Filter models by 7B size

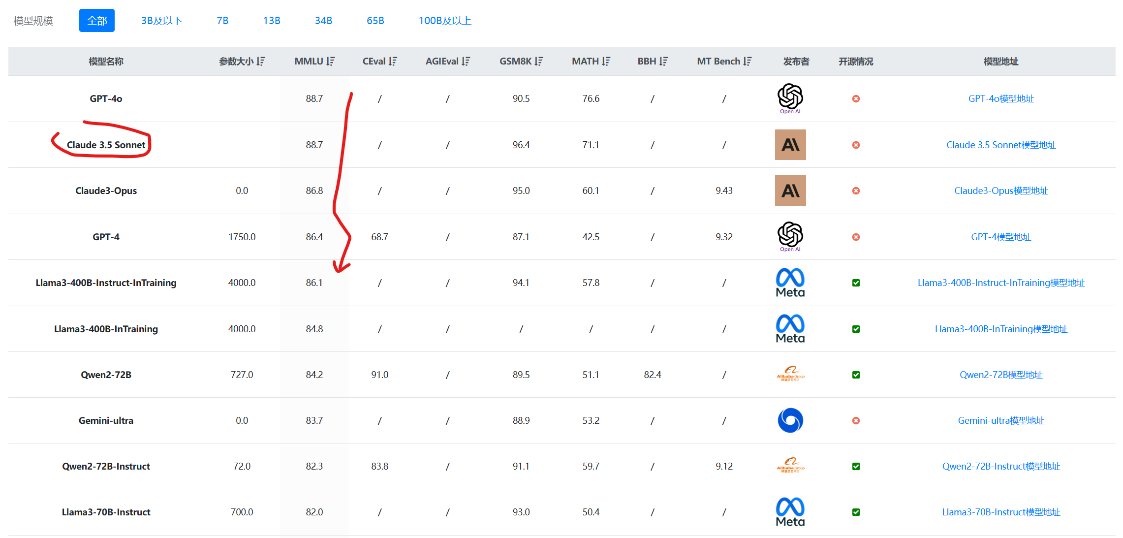tap(222, 21)
